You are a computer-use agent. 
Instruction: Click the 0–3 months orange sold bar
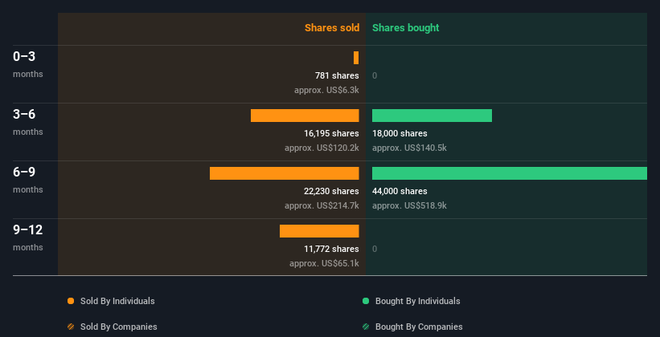coord(356,58)
